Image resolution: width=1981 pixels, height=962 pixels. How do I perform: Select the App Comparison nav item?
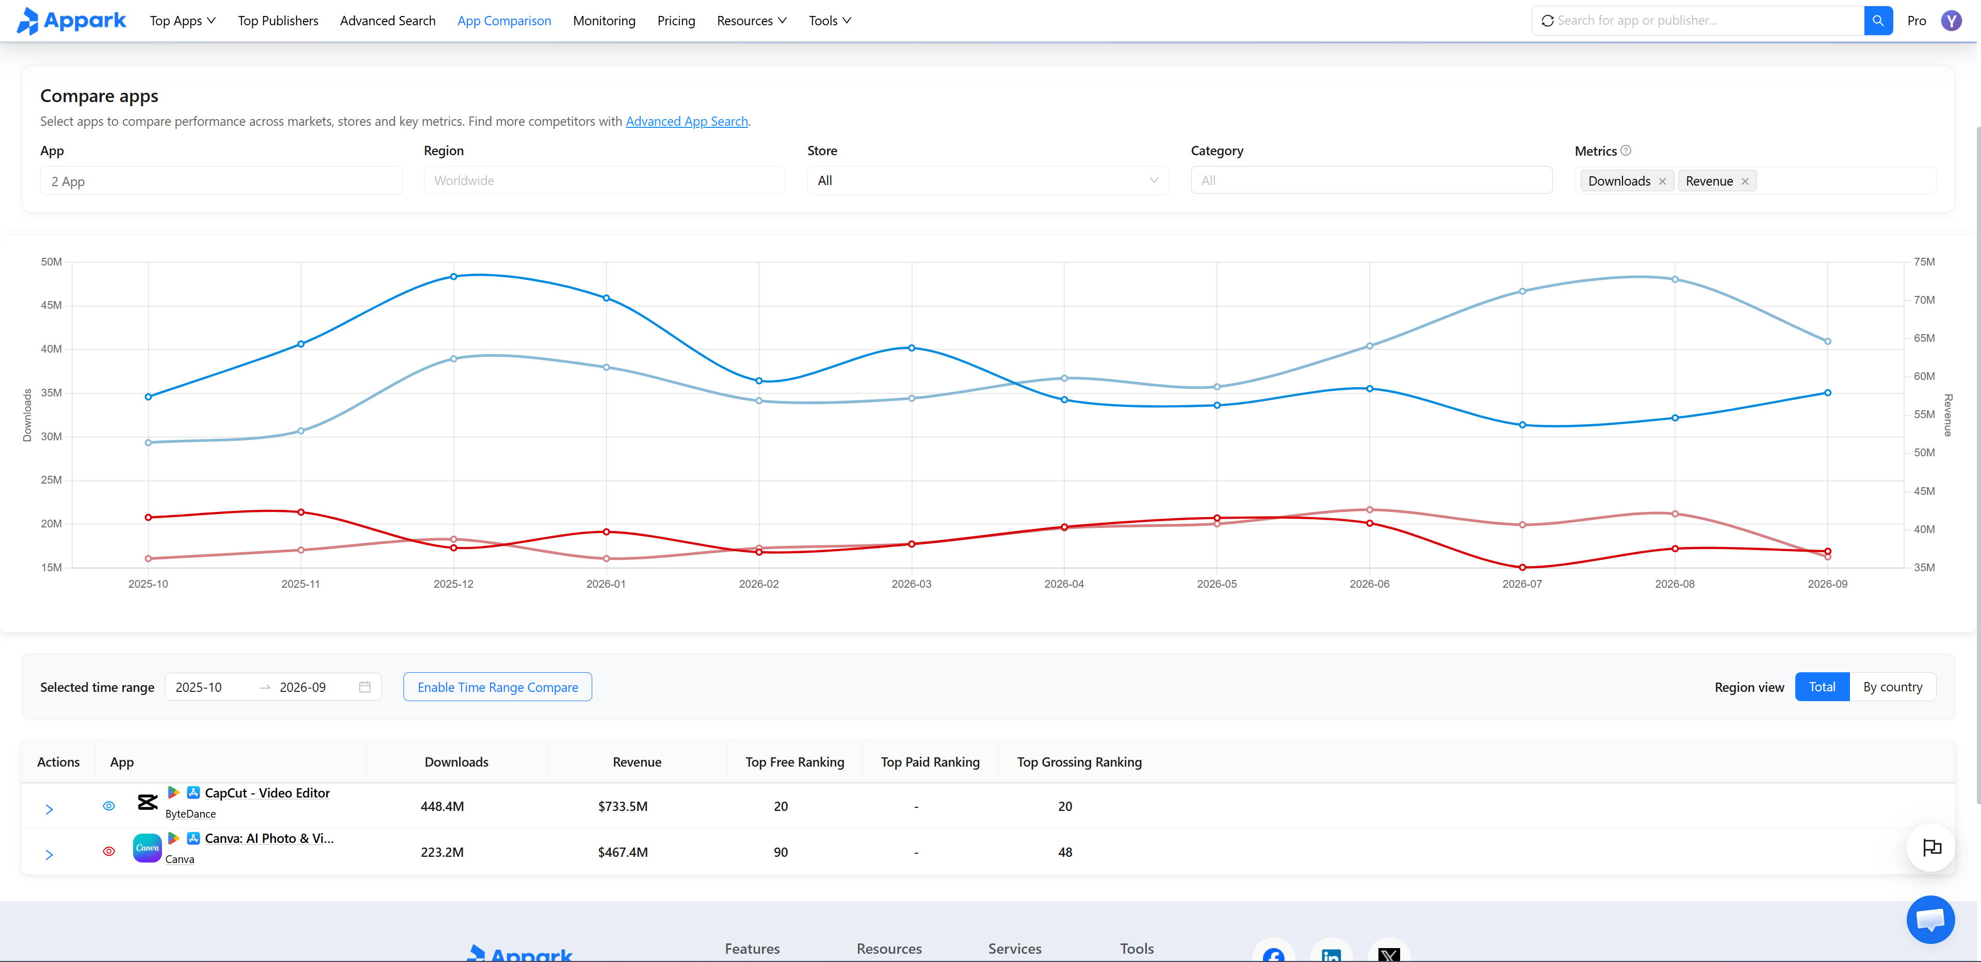[x=504, y=21]
